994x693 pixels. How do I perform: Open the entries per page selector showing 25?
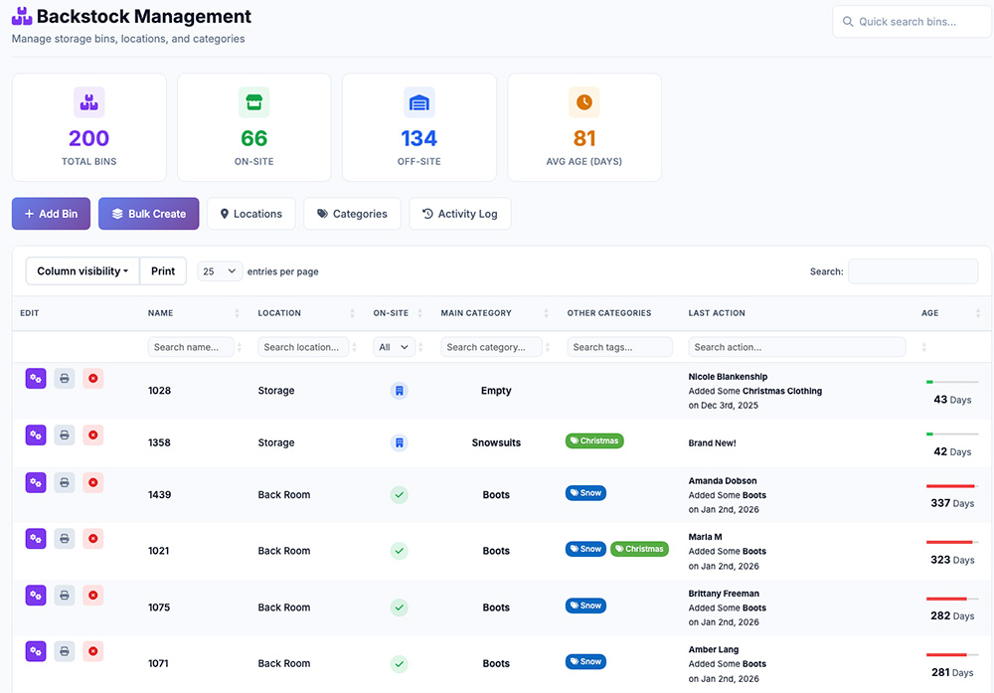pyautogui.click(x=219, y=270)
